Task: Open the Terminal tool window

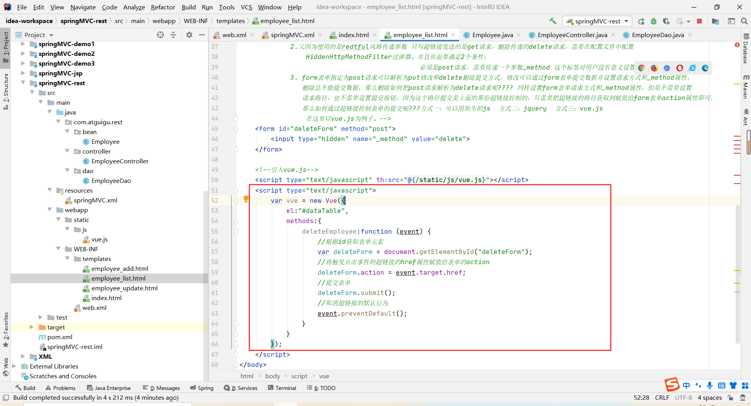Action: point(282,388)
